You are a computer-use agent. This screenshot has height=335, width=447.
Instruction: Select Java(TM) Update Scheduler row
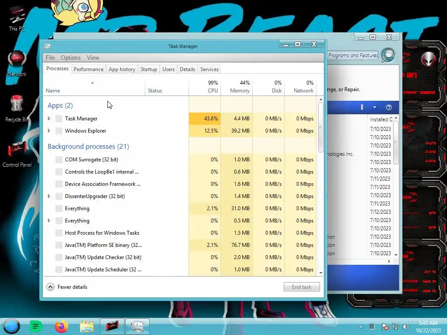[179, 270]
